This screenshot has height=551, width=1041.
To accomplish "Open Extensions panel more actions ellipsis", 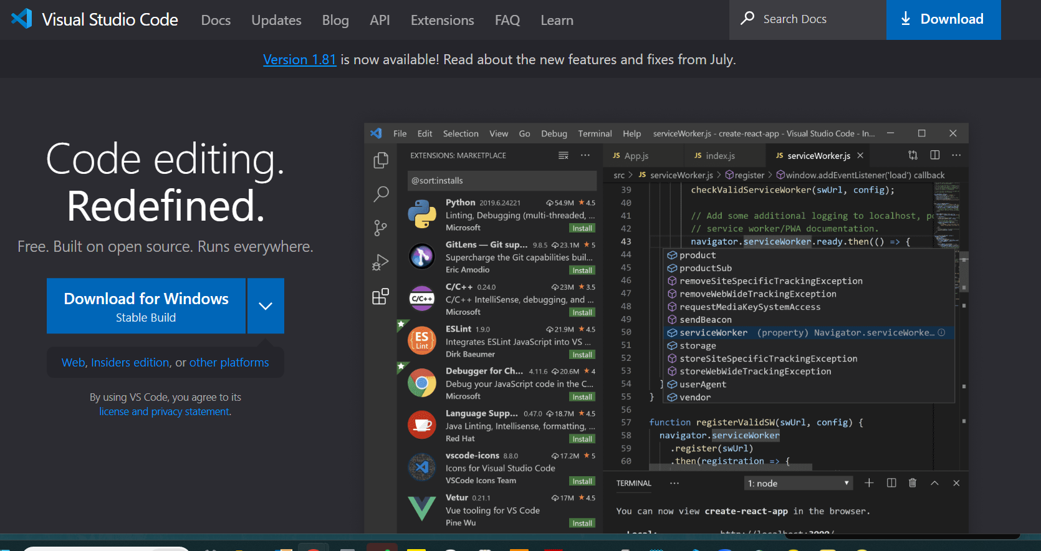I will pos(585,155).
